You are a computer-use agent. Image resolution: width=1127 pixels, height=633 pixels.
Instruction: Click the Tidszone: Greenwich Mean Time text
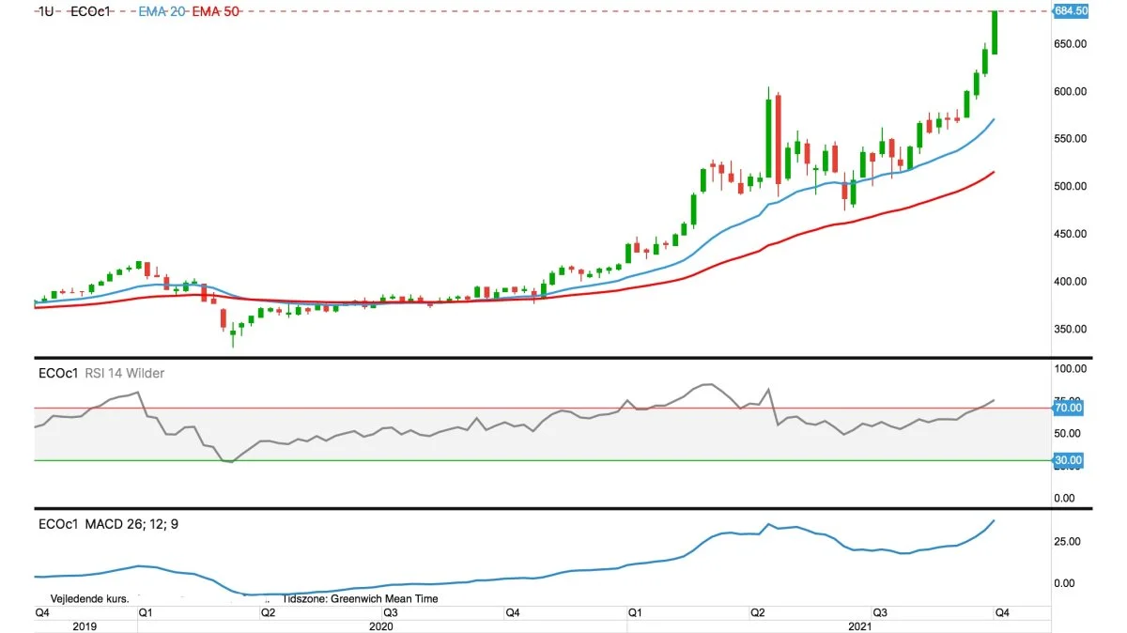(360, 598)
